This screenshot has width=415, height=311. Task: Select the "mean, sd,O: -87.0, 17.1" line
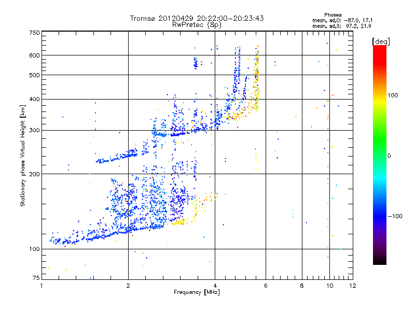(x=342, y=20)
